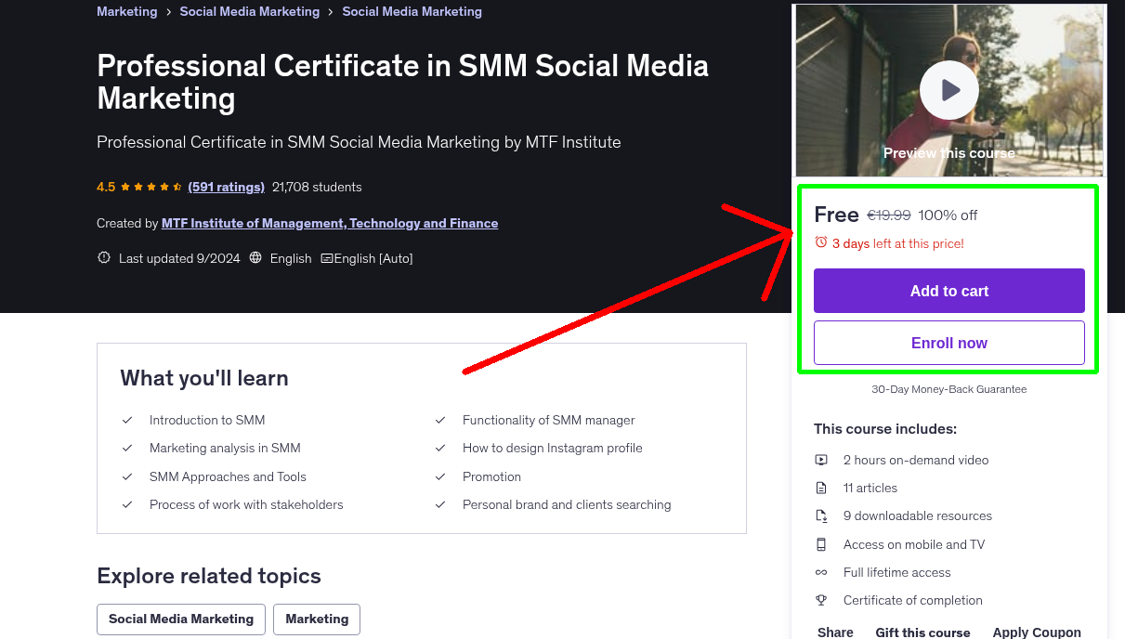
Task: Click the 3 days left at this price text
Action: (898, 243)
